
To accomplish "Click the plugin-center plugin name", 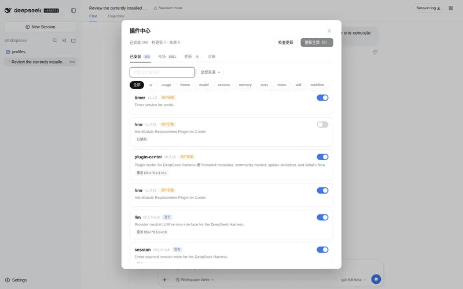I will tap(148, 157).
